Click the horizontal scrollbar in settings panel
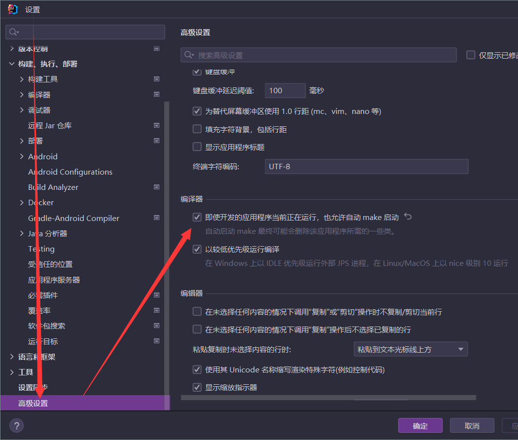 click(x=328, y=397)
